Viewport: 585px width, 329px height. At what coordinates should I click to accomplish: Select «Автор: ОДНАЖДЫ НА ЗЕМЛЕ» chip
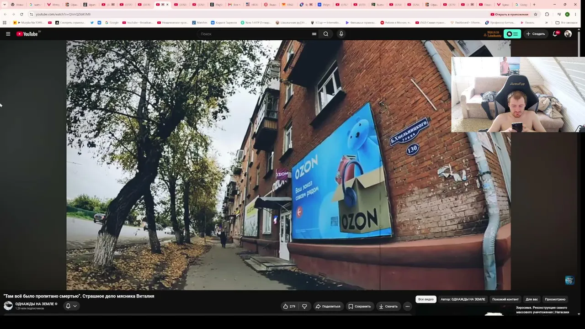tap(463, 299)
